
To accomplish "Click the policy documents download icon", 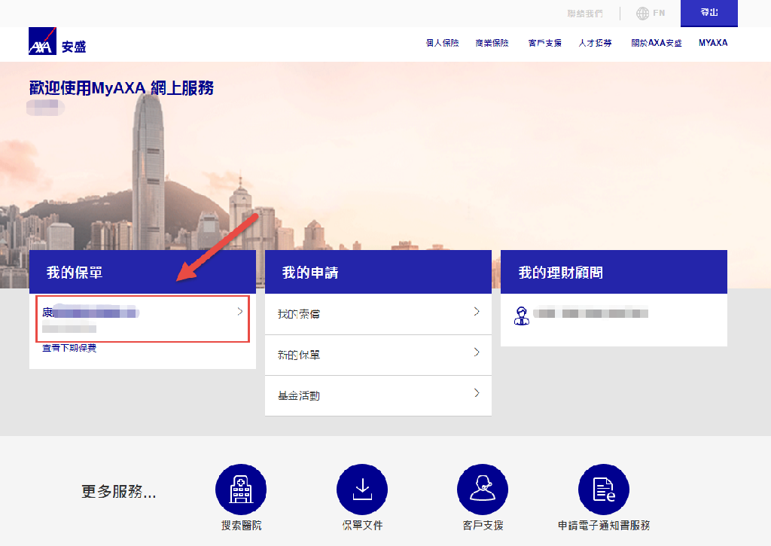I will [362, 490].
